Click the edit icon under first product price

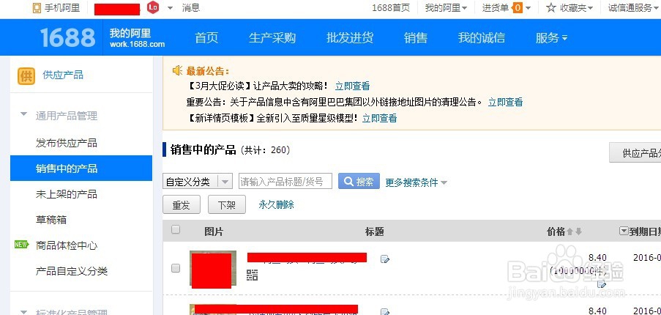[x=602, y=284]
